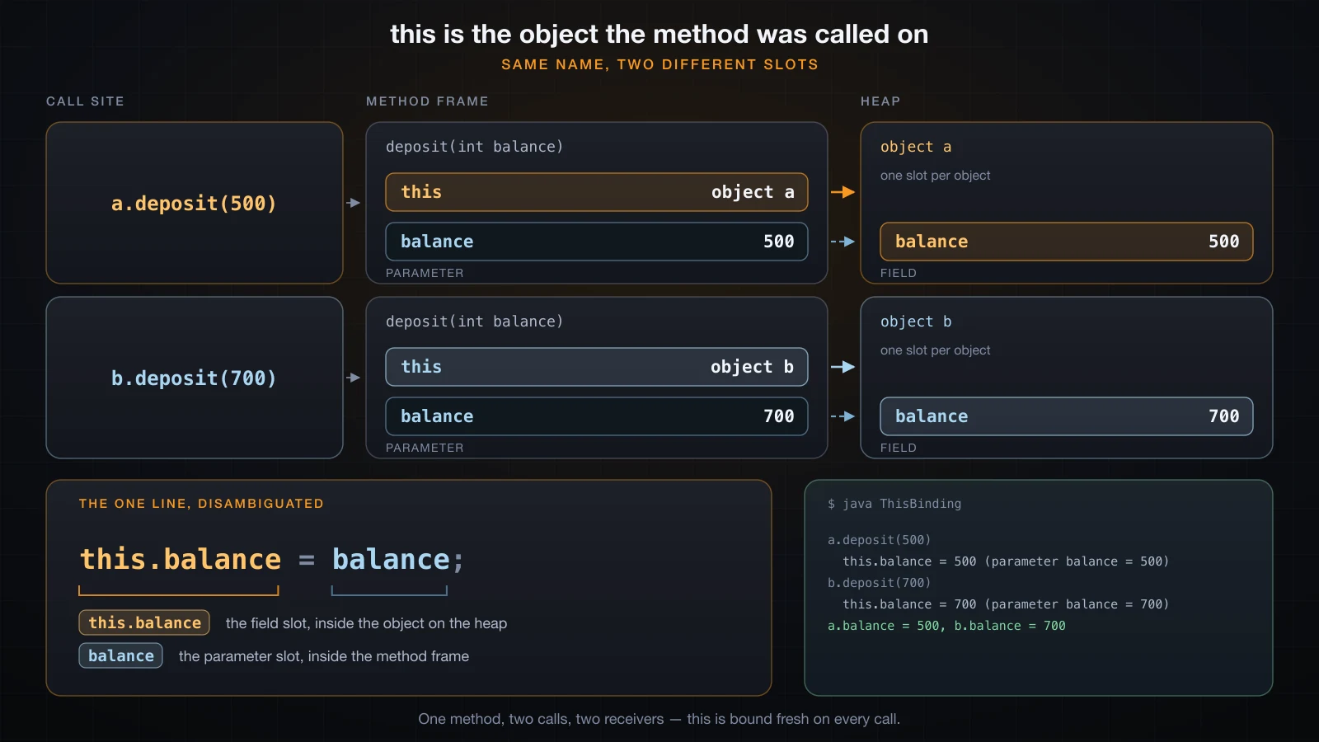
Task: Click 'the parameter slot, inside the method frame'
Action: [x=324, y=656]
